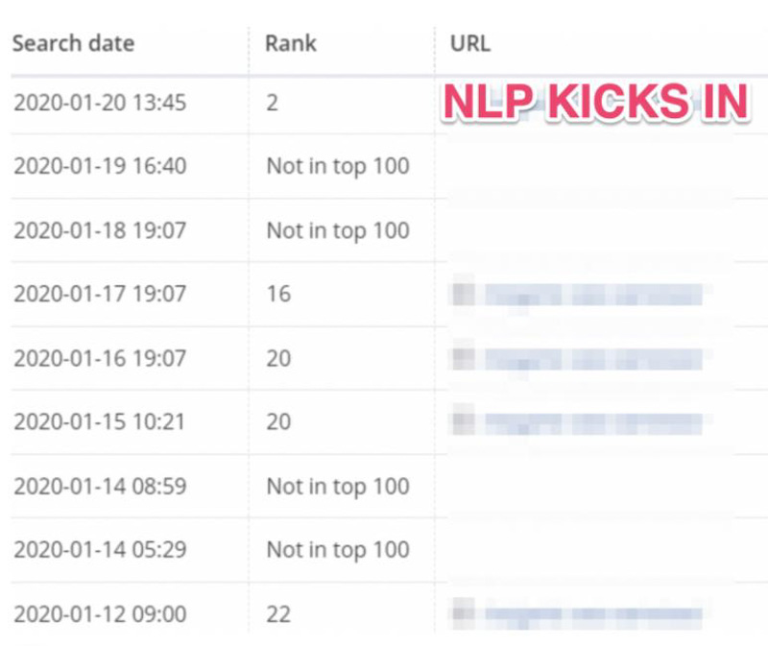Click Not in top 100 for 2020-01-19

click(338, 166)
